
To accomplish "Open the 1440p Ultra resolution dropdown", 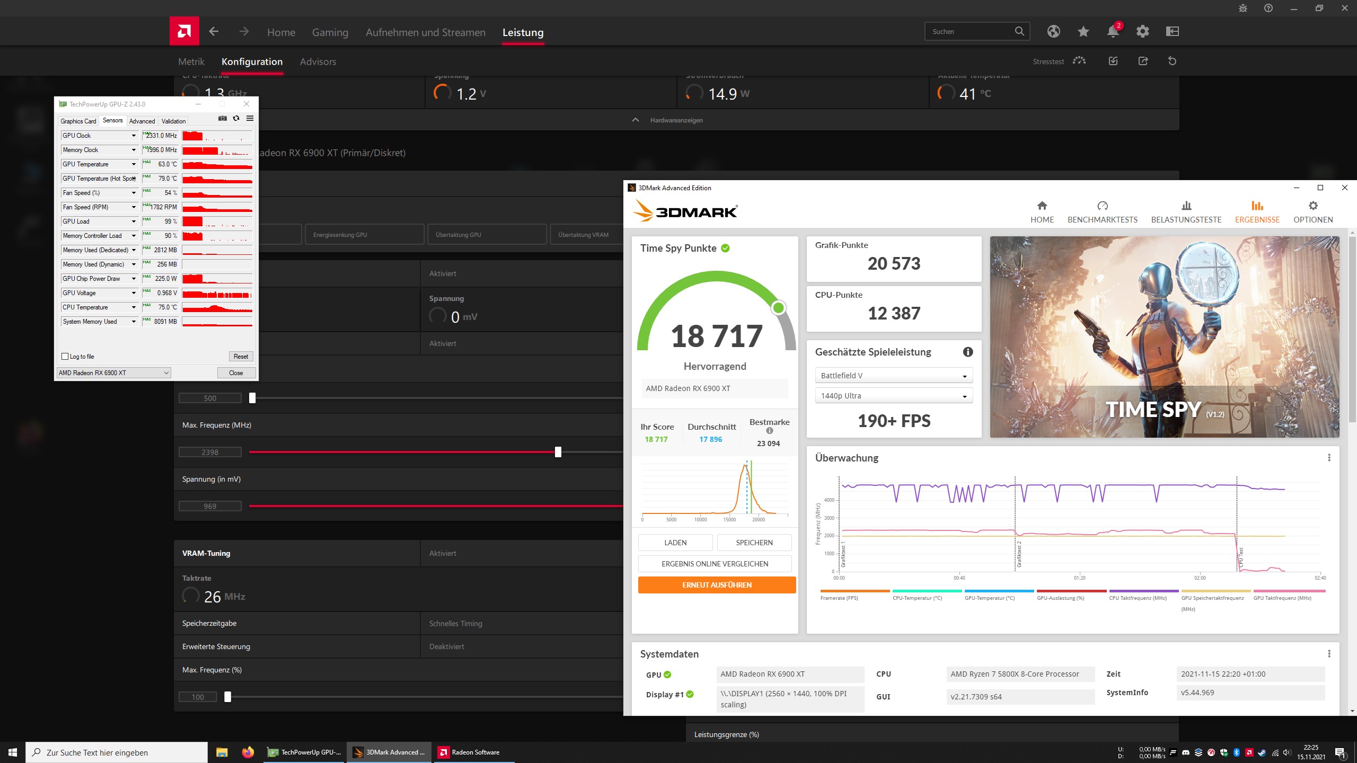I will point(893,396).
